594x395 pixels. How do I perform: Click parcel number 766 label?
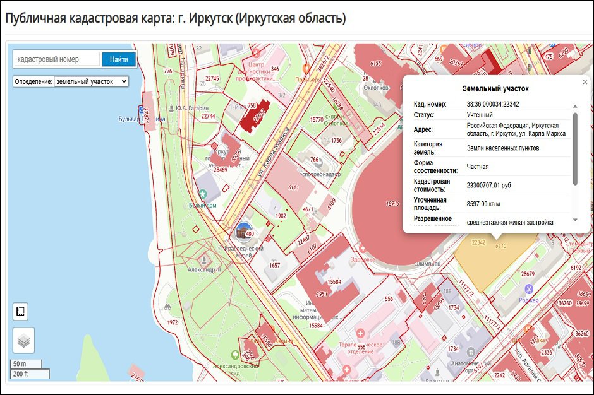[x=315, y=159]
